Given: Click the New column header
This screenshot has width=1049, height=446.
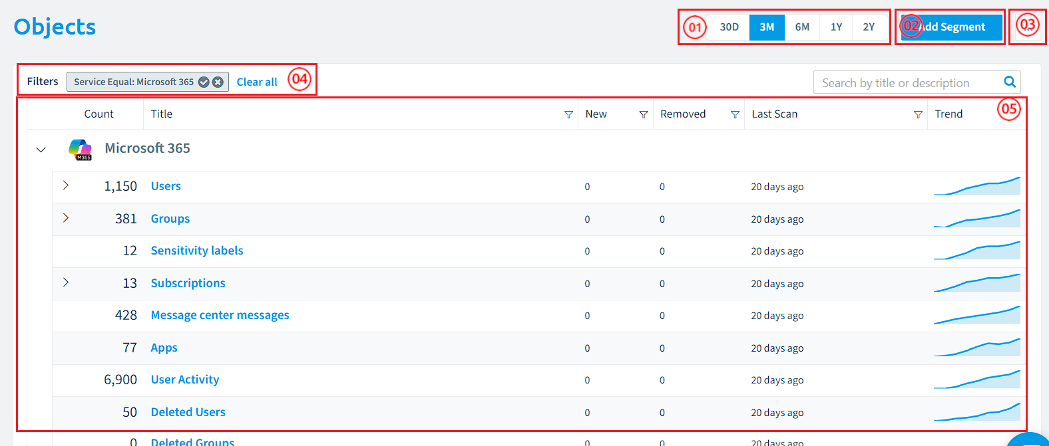Looking at the screenshot, I should point(596,114).
